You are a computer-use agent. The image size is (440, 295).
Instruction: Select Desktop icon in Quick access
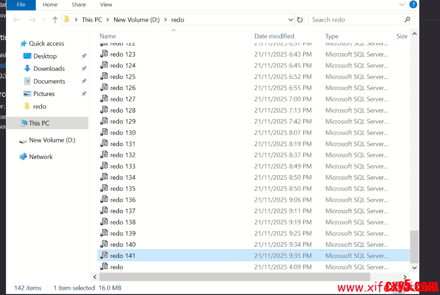pyautogui.click(x=27, y=56)
